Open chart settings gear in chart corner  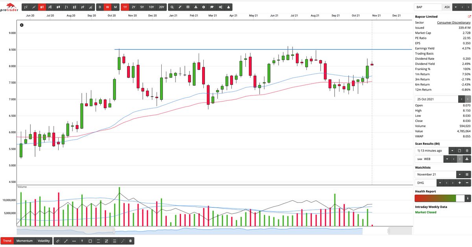[22, 25]
